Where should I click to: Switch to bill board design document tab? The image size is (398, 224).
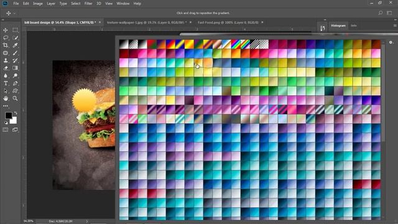(x=60, y=22)
